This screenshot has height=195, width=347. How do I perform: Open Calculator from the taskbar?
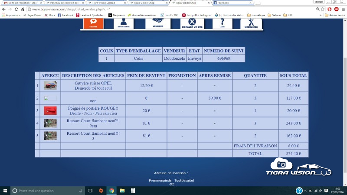click(x=133, y=191)
